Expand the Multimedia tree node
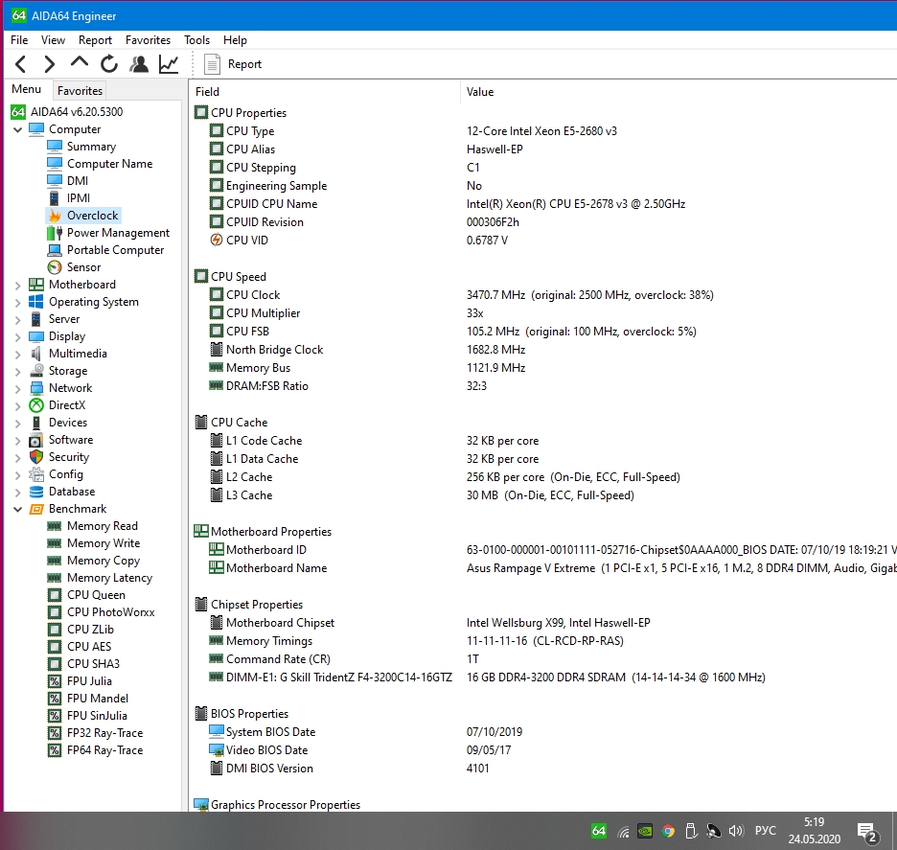897x850 pixels. 18,354
